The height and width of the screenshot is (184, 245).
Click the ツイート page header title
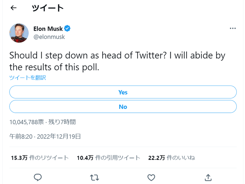click(47, 8)
